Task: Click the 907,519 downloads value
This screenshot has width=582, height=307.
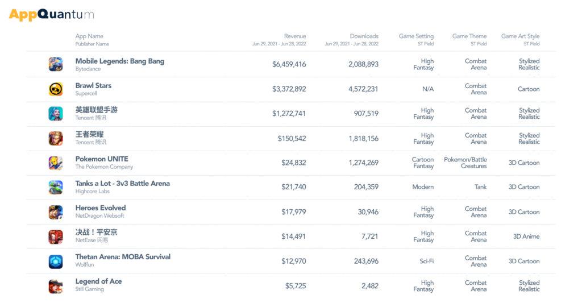Action: point(366,114)
